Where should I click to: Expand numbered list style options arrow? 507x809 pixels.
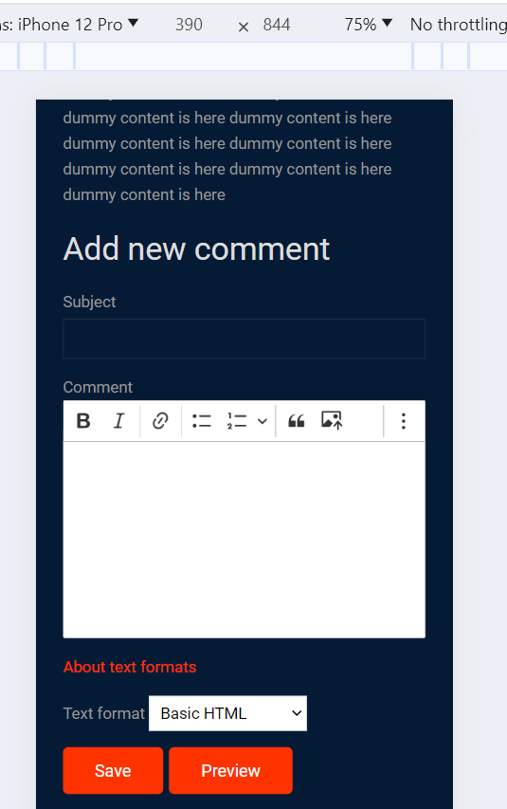click(x=262, y=421)
